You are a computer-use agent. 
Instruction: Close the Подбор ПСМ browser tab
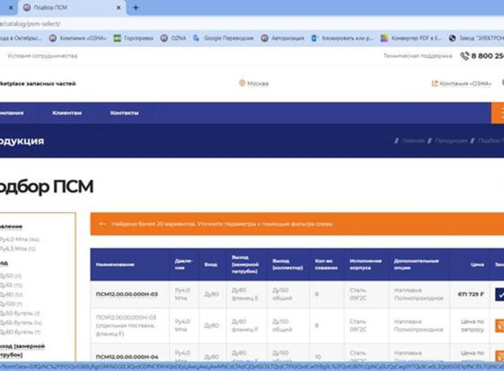click(119, 8)
